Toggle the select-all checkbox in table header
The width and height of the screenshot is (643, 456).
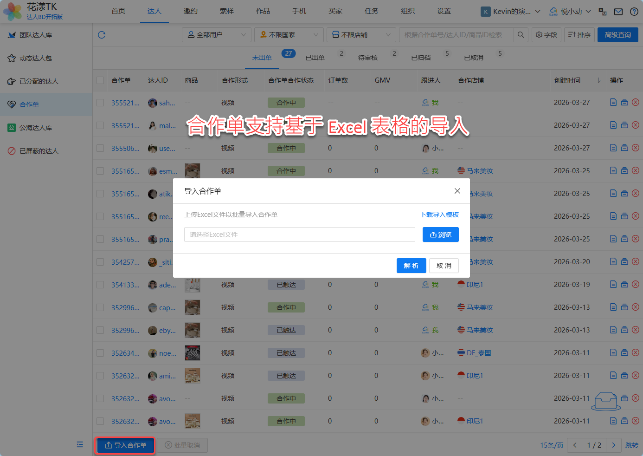pyautogui.click(x=100, y=80)
